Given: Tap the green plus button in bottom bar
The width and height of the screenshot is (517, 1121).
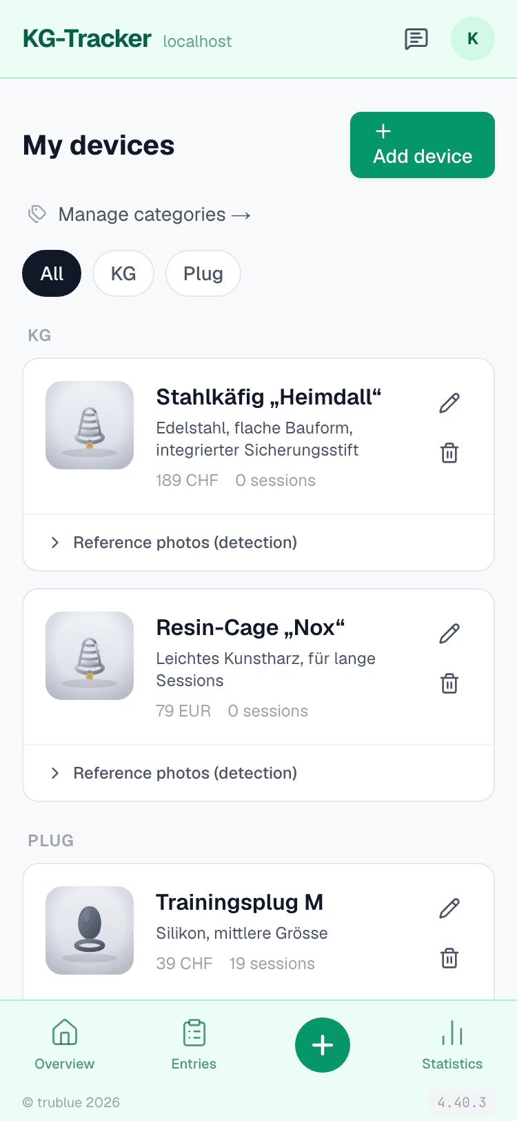Looking at the screenshot, I should tap(323, 1045).
